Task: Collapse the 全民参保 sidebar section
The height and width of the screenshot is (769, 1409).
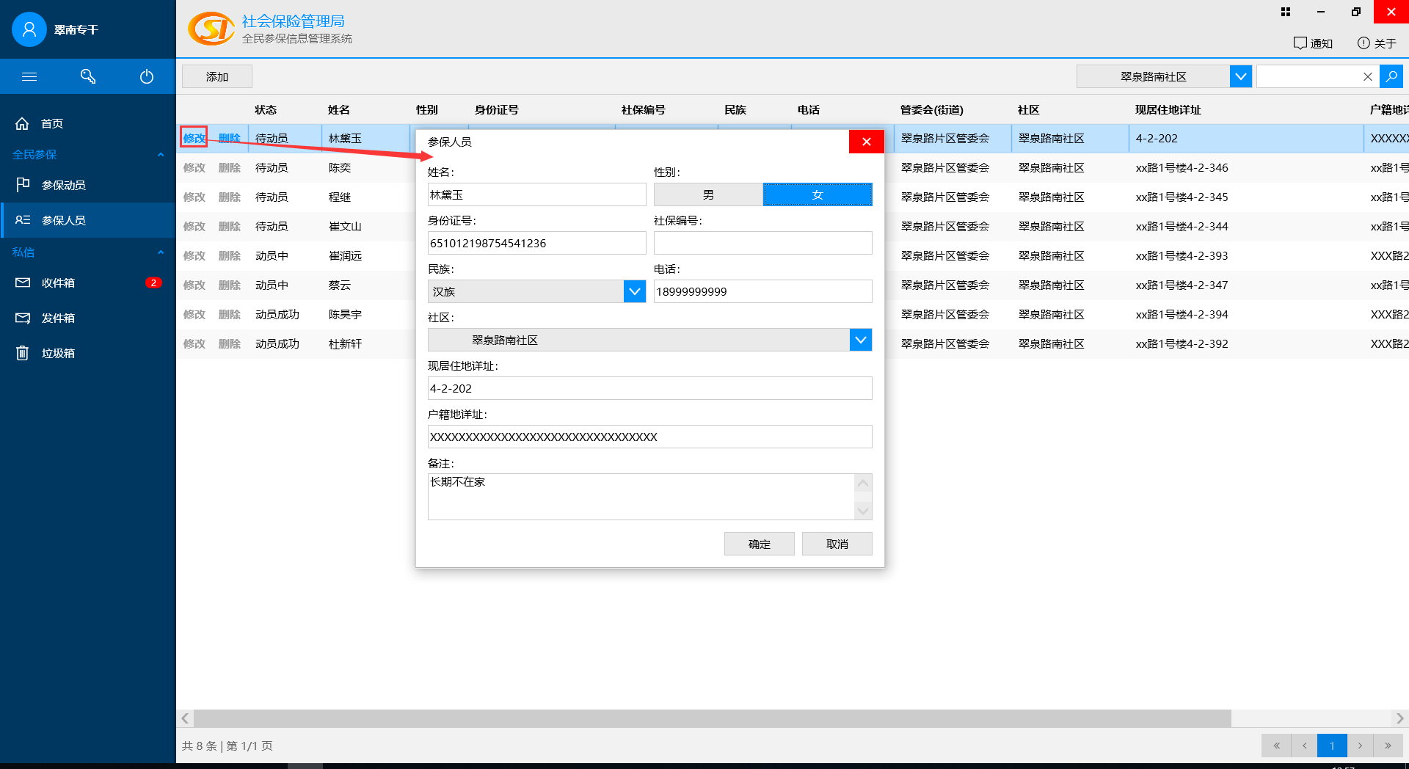Action: (161, 154)
